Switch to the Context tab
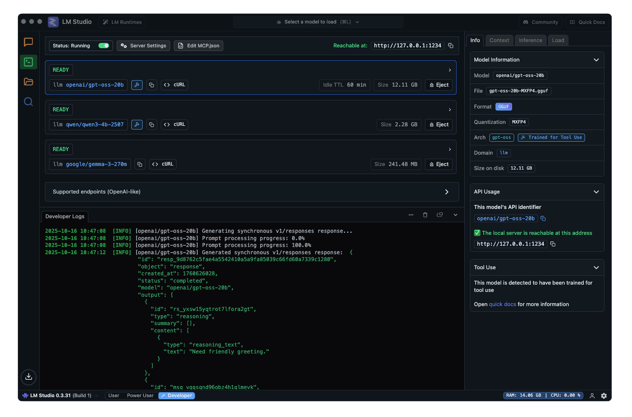Screen dimensions: 632x417 (x=499, y=40)
